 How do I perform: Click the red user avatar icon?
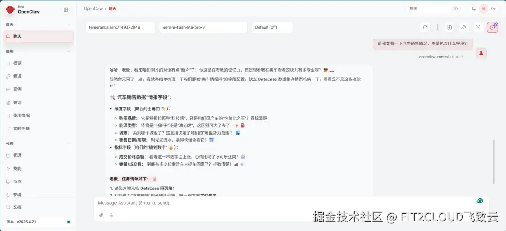481,53
